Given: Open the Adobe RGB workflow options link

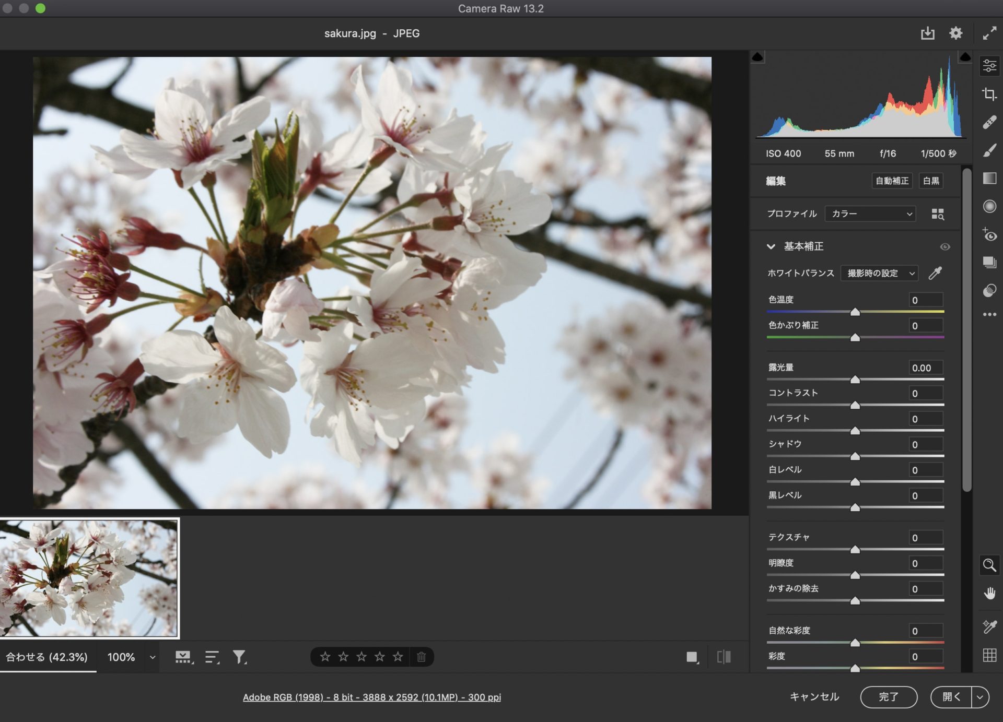Looking at the screenshot, I should click(371, 697).
